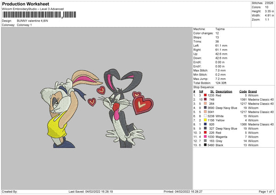This screenshot has width=276, height=195.
Task: Click Madeira Classic 40 brand in row 2
Action: (x=261, y=100)
